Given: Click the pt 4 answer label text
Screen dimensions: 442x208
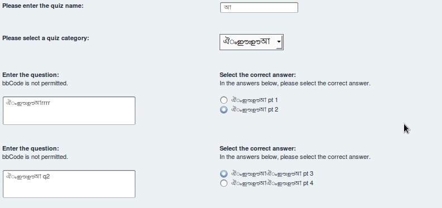Looking at the screenshot, I should [x=272, y=183].
